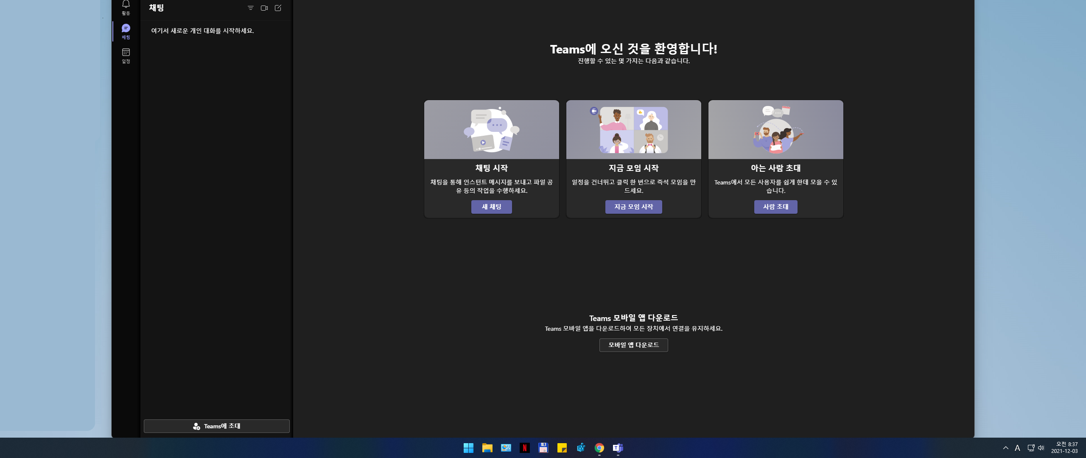Click the 아는 사람 초대 card title
The height and width of the screenshot is (458, 1086).
[775, 168]
